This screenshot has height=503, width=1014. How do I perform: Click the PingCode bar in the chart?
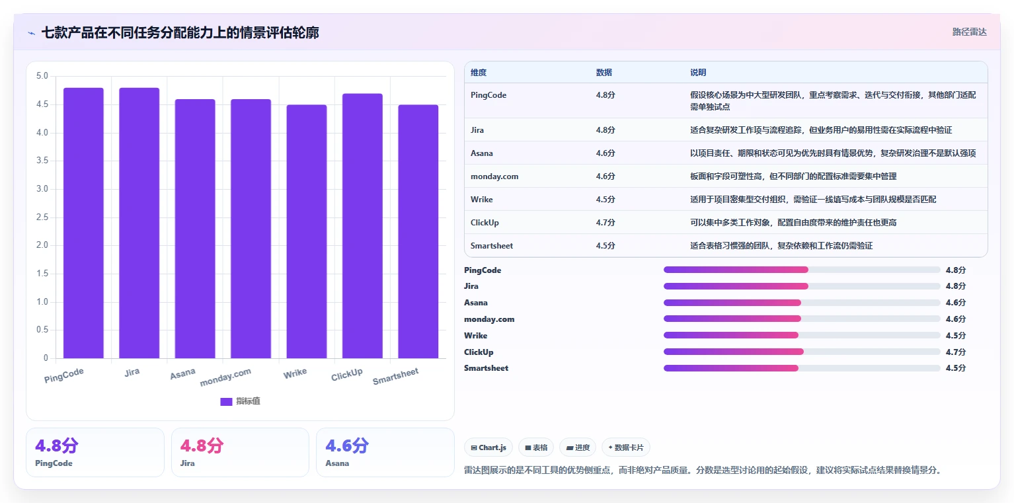[x=83, y=223]
